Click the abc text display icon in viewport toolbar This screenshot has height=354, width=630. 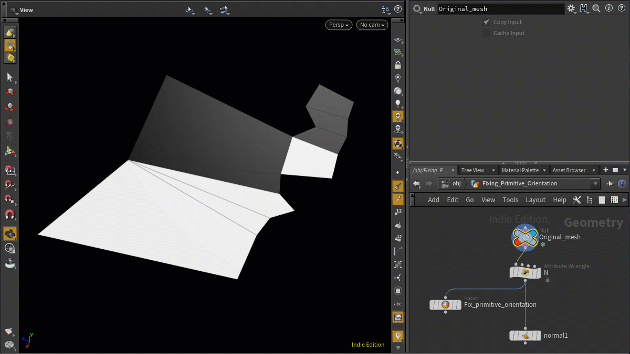pos(398,303)
